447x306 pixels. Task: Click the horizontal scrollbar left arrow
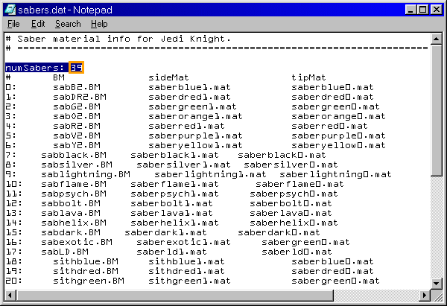tap(10, 295)
